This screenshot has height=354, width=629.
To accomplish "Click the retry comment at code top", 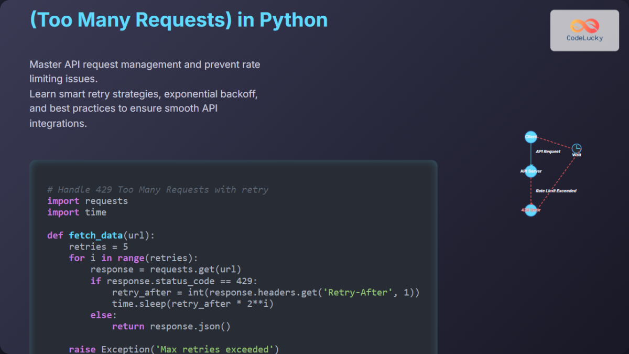I will [x=157, y=189].
